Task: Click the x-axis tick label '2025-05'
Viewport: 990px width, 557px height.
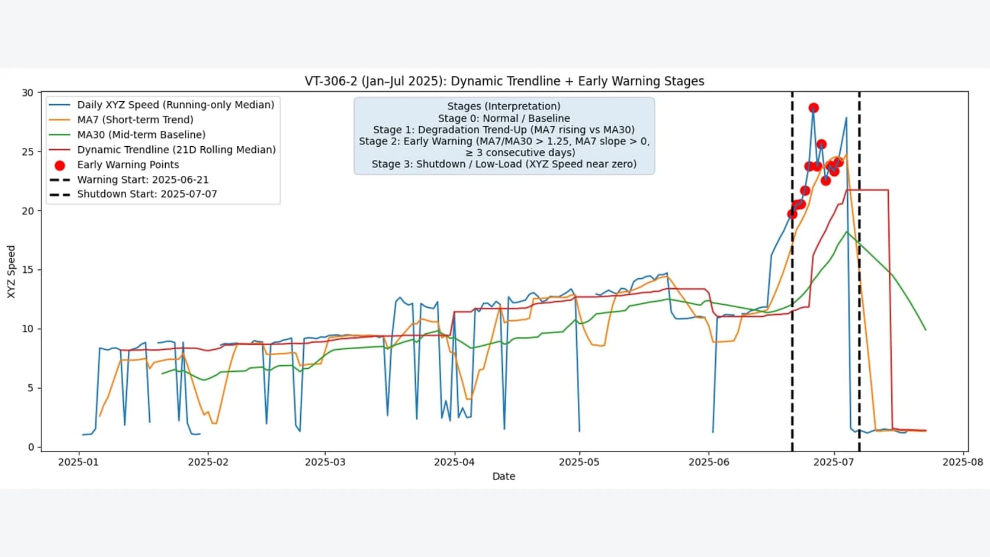Action: (579, 462)
